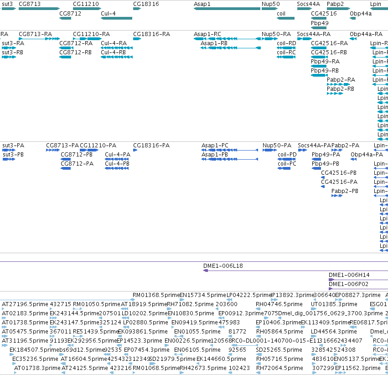
Task: Open the CG8712-RA transcript label
Action: click(x=76, y=43)
